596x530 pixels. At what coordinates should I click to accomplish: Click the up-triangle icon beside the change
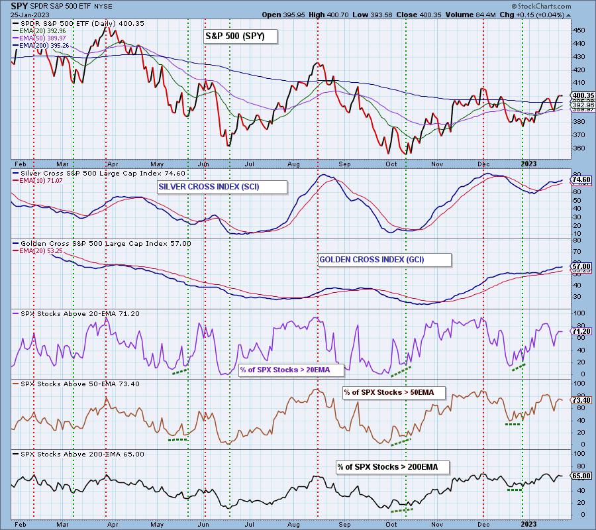(568, 16)
